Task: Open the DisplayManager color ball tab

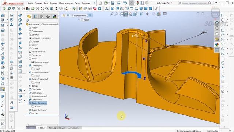Action: pos(54,16)
